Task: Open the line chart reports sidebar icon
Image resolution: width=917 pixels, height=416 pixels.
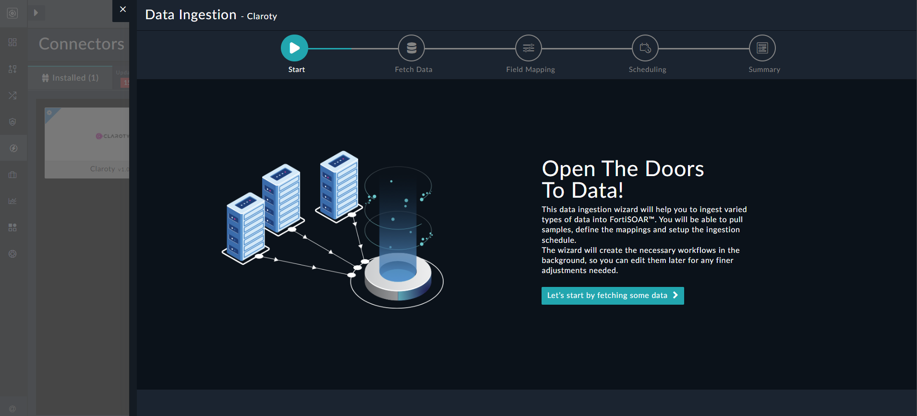Action: point(12,201)
